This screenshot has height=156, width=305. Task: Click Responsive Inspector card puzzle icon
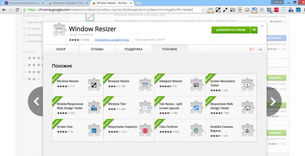coord(145,130)
